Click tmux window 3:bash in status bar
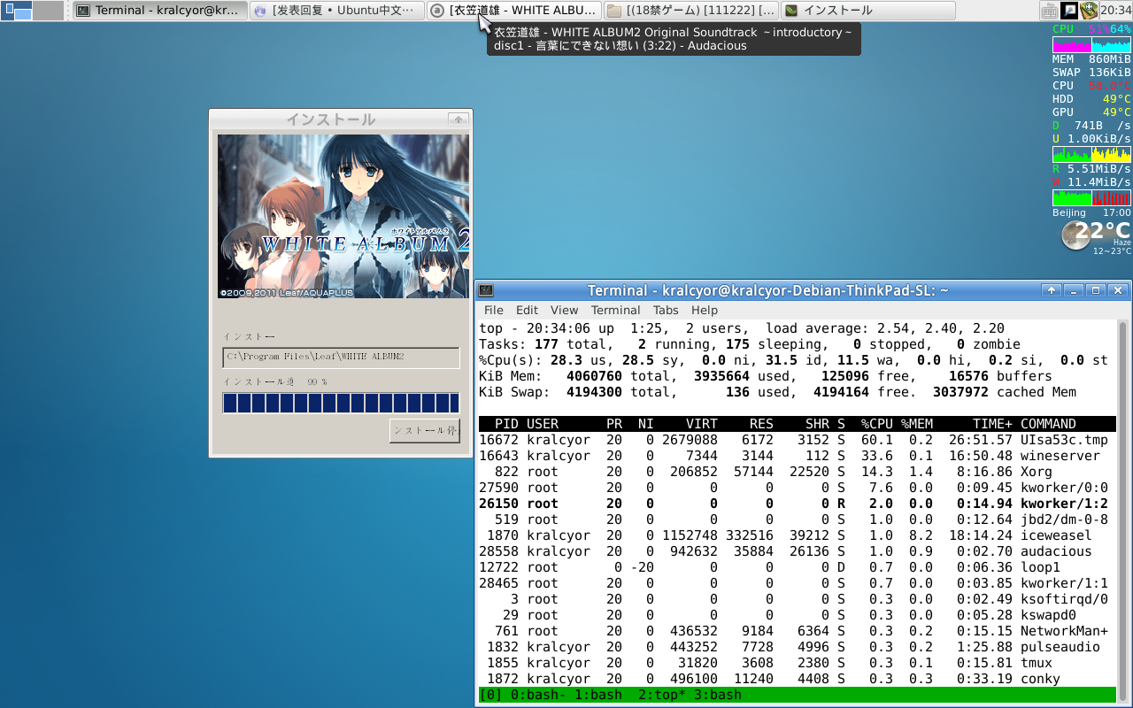The height and width of the screenshot is (708, 1133). pos(718,695)
